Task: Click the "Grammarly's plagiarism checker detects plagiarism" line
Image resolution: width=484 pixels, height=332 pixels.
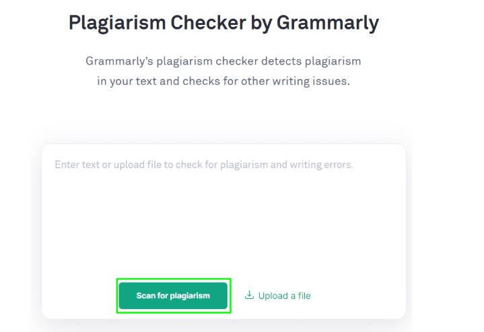Action: pyautogui.click(x=223, y=61)
